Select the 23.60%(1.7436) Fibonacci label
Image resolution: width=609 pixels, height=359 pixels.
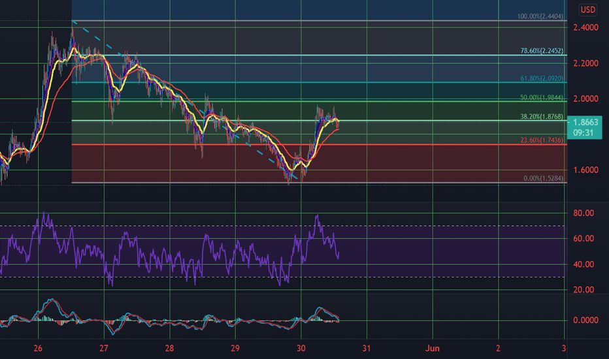pyautogui.click(x=542, y=140)
